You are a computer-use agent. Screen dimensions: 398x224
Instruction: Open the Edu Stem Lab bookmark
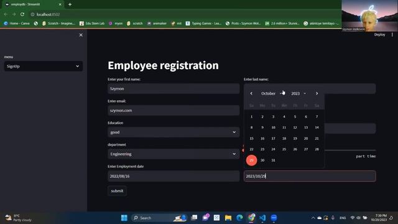click(92, 24)
